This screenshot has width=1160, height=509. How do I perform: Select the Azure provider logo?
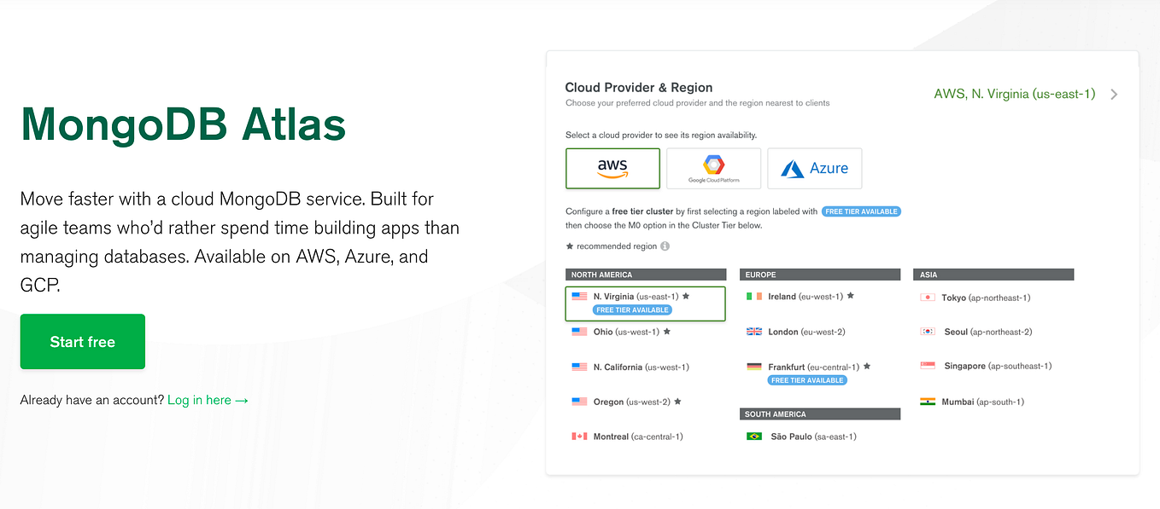tap(813, 168)
